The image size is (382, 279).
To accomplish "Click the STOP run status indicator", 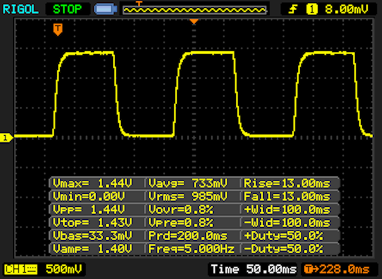I will (x=67, y=10).
